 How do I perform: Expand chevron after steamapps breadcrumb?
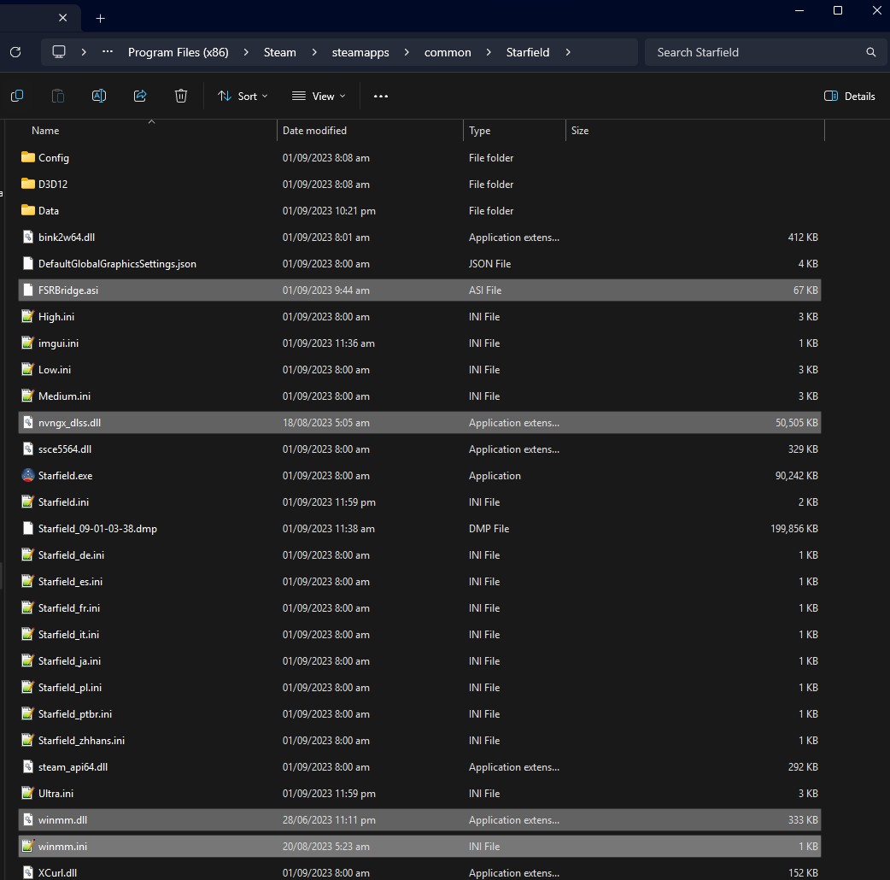(x=407, y=52)
